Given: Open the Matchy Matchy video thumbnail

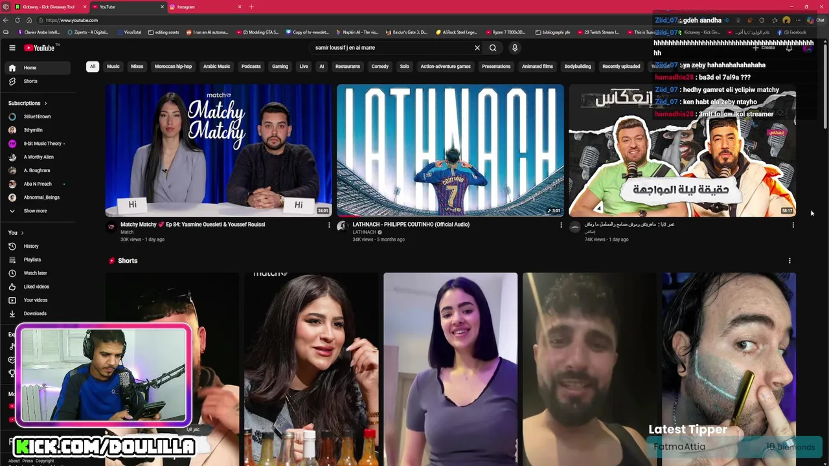Looking at the screenshot, I should point(218,150).
